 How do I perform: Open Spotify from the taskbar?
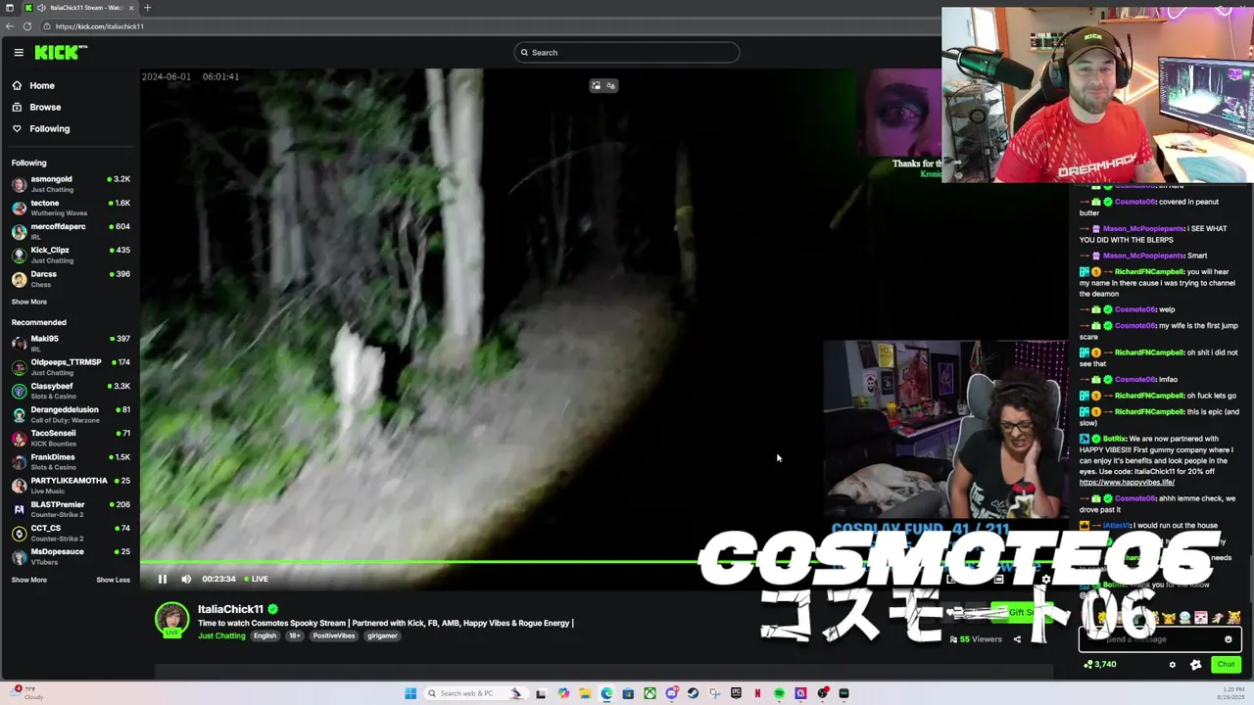click(779, 693)
